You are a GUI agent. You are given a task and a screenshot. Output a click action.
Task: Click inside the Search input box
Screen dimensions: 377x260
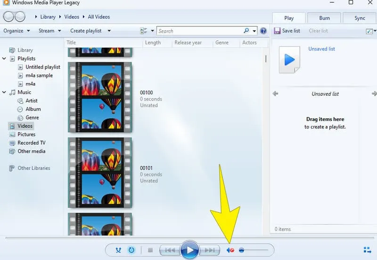point(199,31)
